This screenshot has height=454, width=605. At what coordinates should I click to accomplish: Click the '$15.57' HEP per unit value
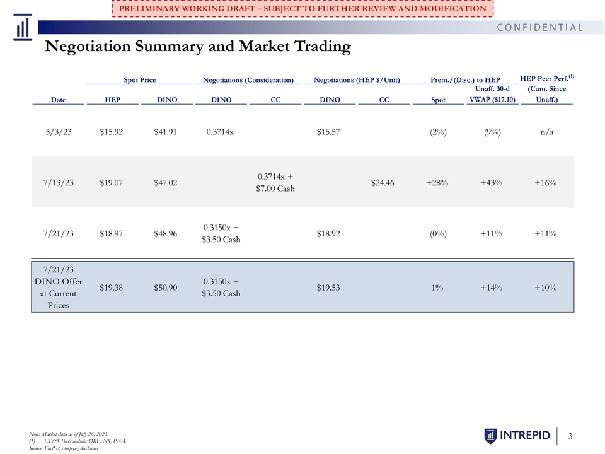pyautogui.click(x=328, y=132)
